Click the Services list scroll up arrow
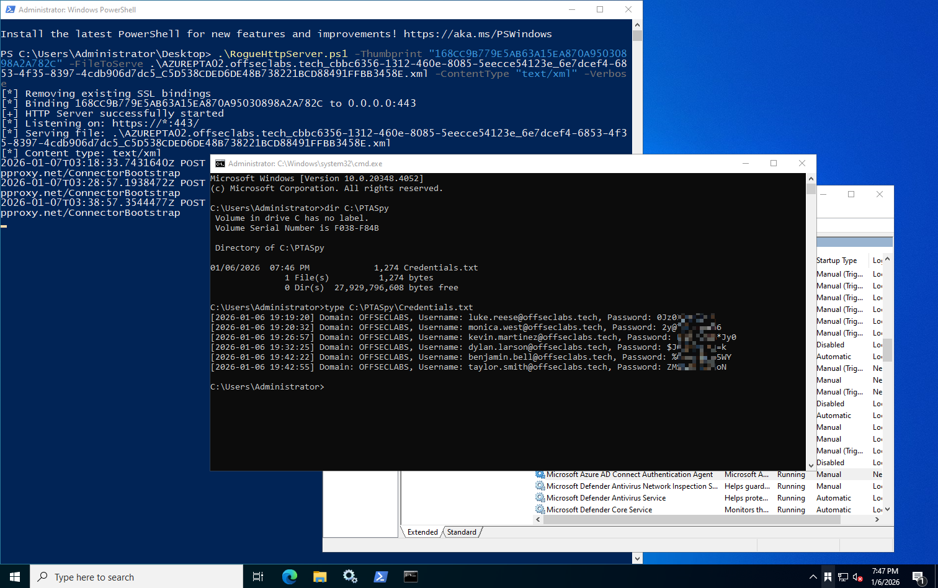Image resolution: width=938 pixels, height=588 pixels. (888, 259)
